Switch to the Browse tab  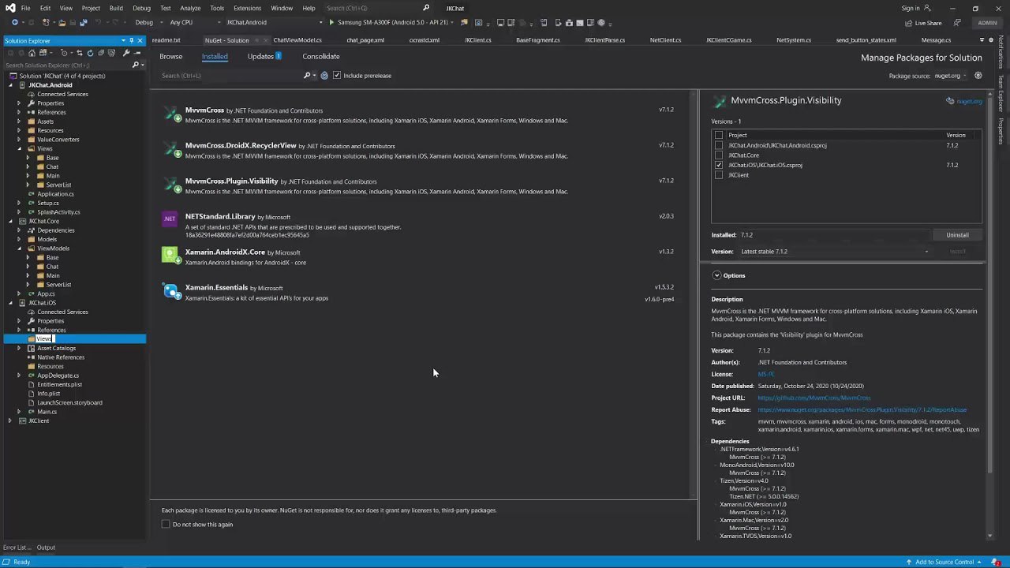point(170,57)
